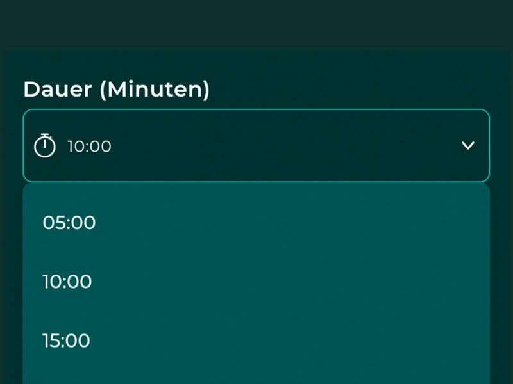This screenshot has height=384, width=513.
Task: Click the chevron to collapse the list
Action: pyautogui.click(x=468, y=145)
